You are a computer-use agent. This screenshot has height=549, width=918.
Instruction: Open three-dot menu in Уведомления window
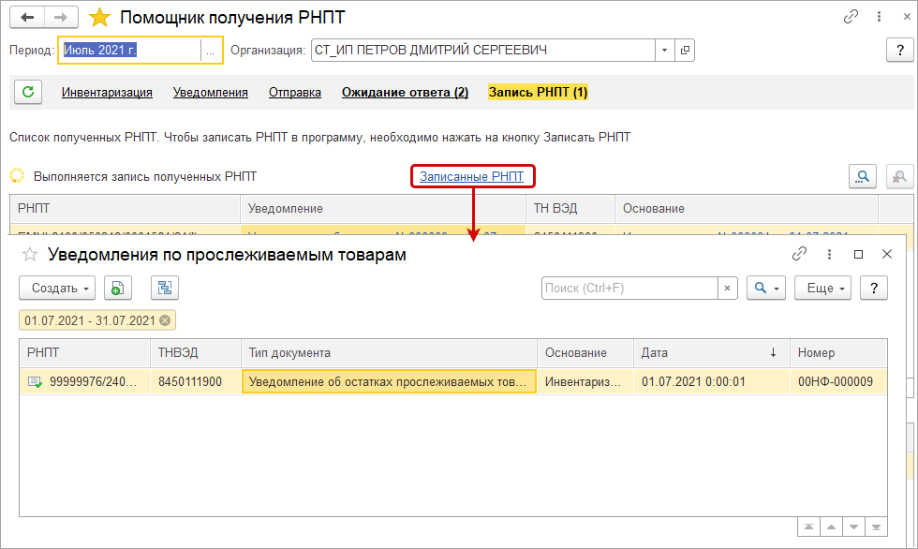coord(829,254)
